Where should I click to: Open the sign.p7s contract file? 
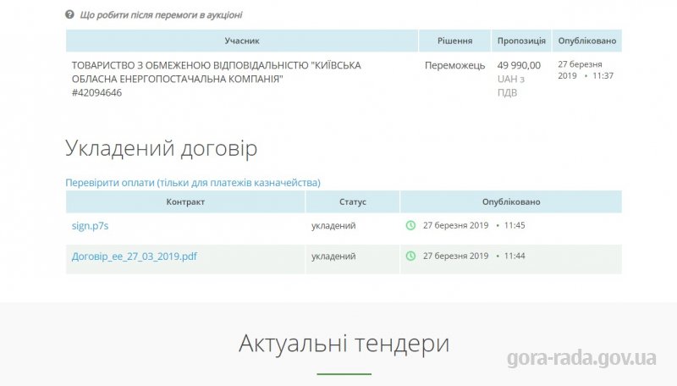(90, 226)
